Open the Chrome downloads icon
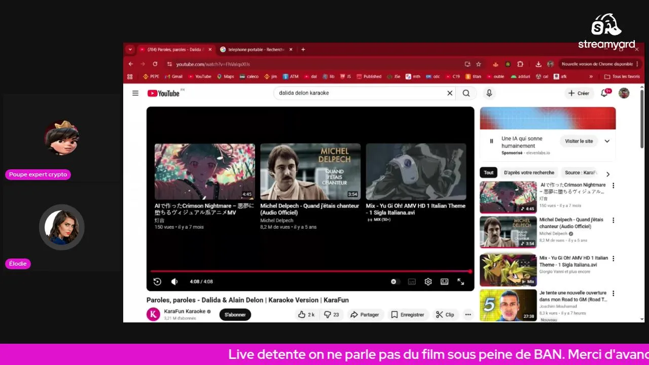 [x=538, y=64]
